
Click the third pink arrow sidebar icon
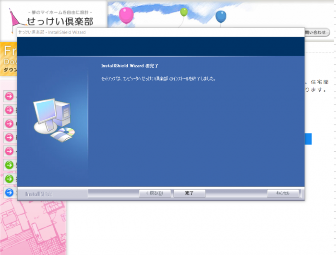point(9,124)
